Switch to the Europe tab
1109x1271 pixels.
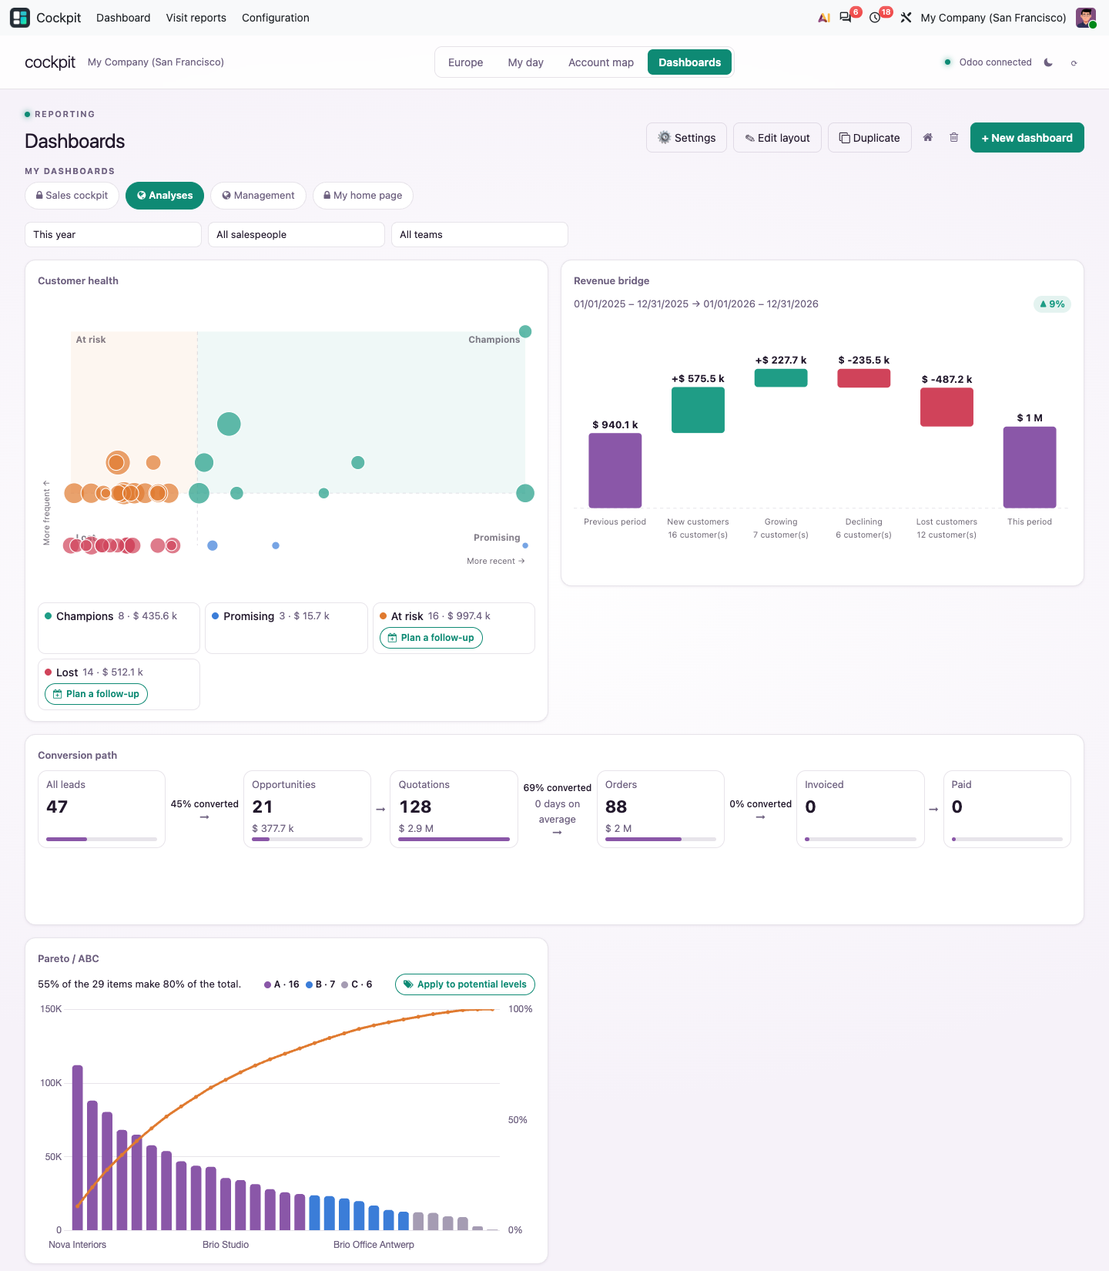pos(466,62)
